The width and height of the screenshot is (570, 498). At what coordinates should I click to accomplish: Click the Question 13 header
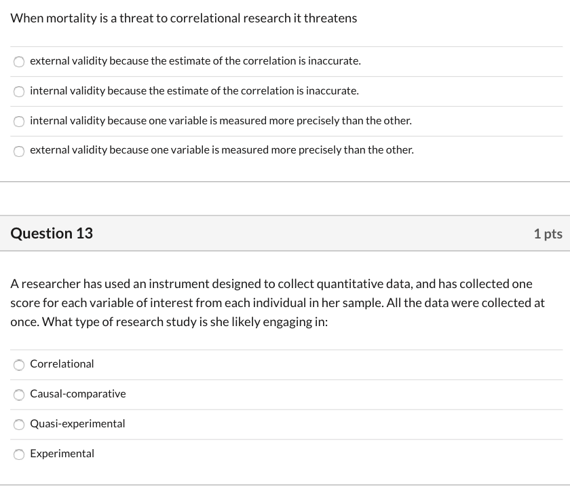51,233
